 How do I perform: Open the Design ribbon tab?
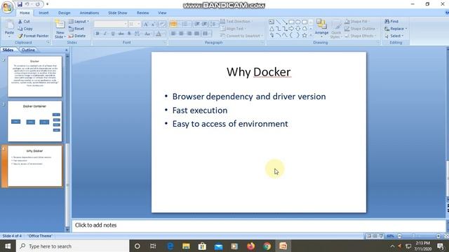pos(64,13)
